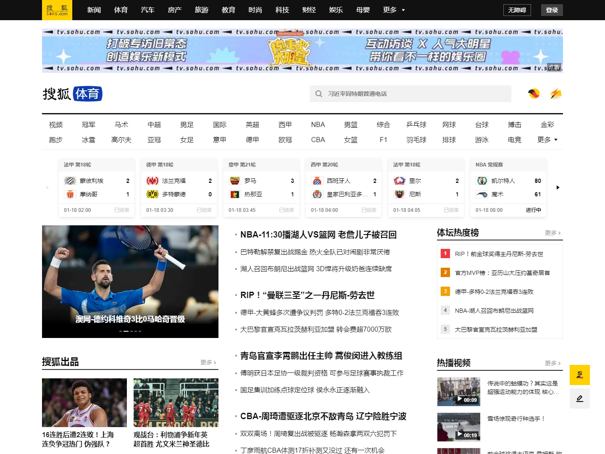The image size is (605, 454).
Task: Select the F1 category tab
Action: (x=384, y=140)
